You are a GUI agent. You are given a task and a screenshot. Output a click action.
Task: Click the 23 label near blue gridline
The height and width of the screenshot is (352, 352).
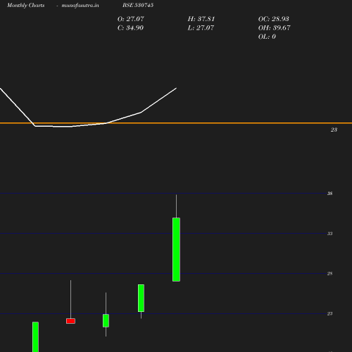pyautogui.click(x=329, y=313)
